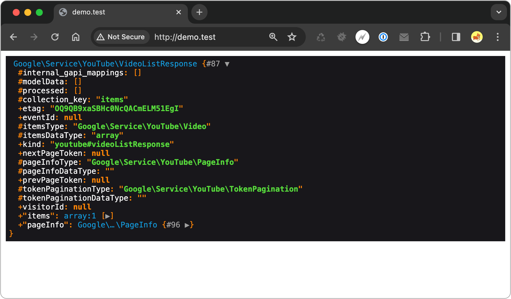The image size is (511, 299).
Task: Click the #itemsDataType "array" value
Action: (108, 135)
